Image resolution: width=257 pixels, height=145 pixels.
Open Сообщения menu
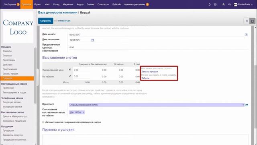pos(12,4)
